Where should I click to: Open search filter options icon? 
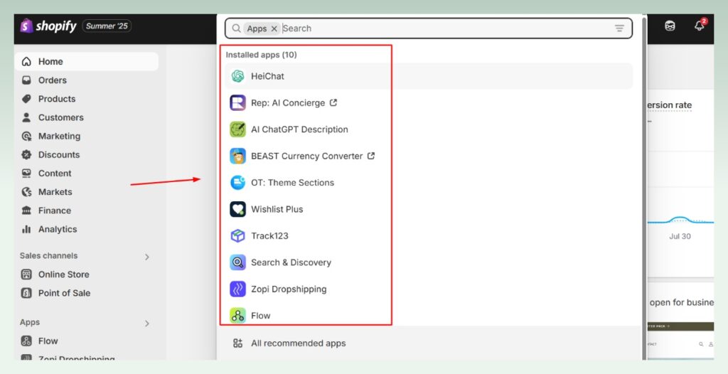[619, 28]
